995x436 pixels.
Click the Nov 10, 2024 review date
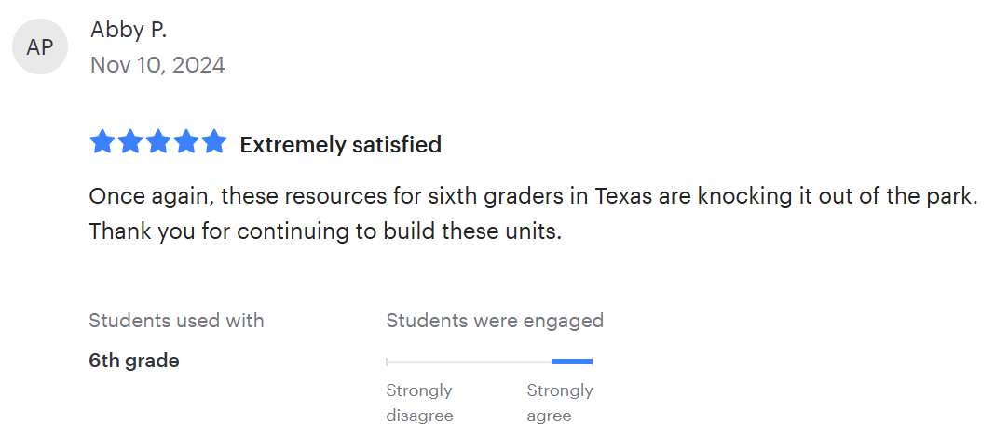157,65
